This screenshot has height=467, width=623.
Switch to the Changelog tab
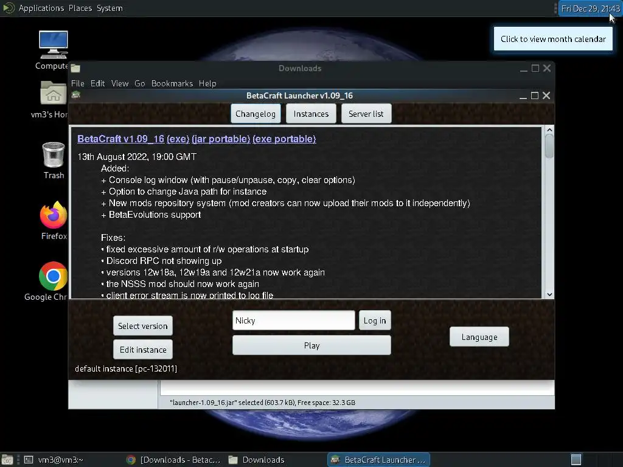point(256,114)
